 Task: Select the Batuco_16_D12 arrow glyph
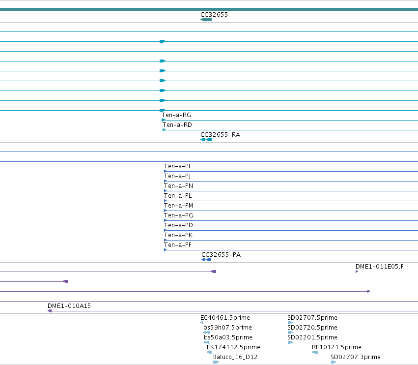(216, 363)
